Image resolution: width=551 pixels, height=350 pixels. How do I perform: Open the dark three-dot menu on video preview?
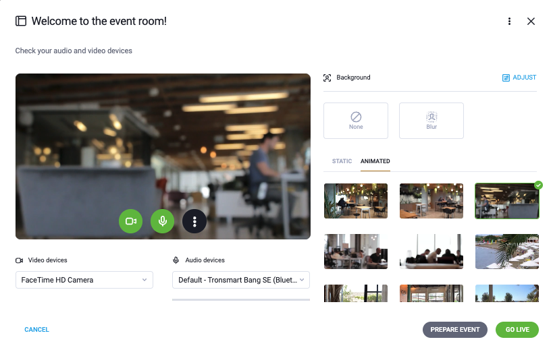(x=194, y=221)
